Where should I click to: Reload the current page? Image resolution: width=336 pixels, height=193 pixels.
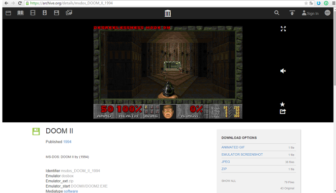20,3
